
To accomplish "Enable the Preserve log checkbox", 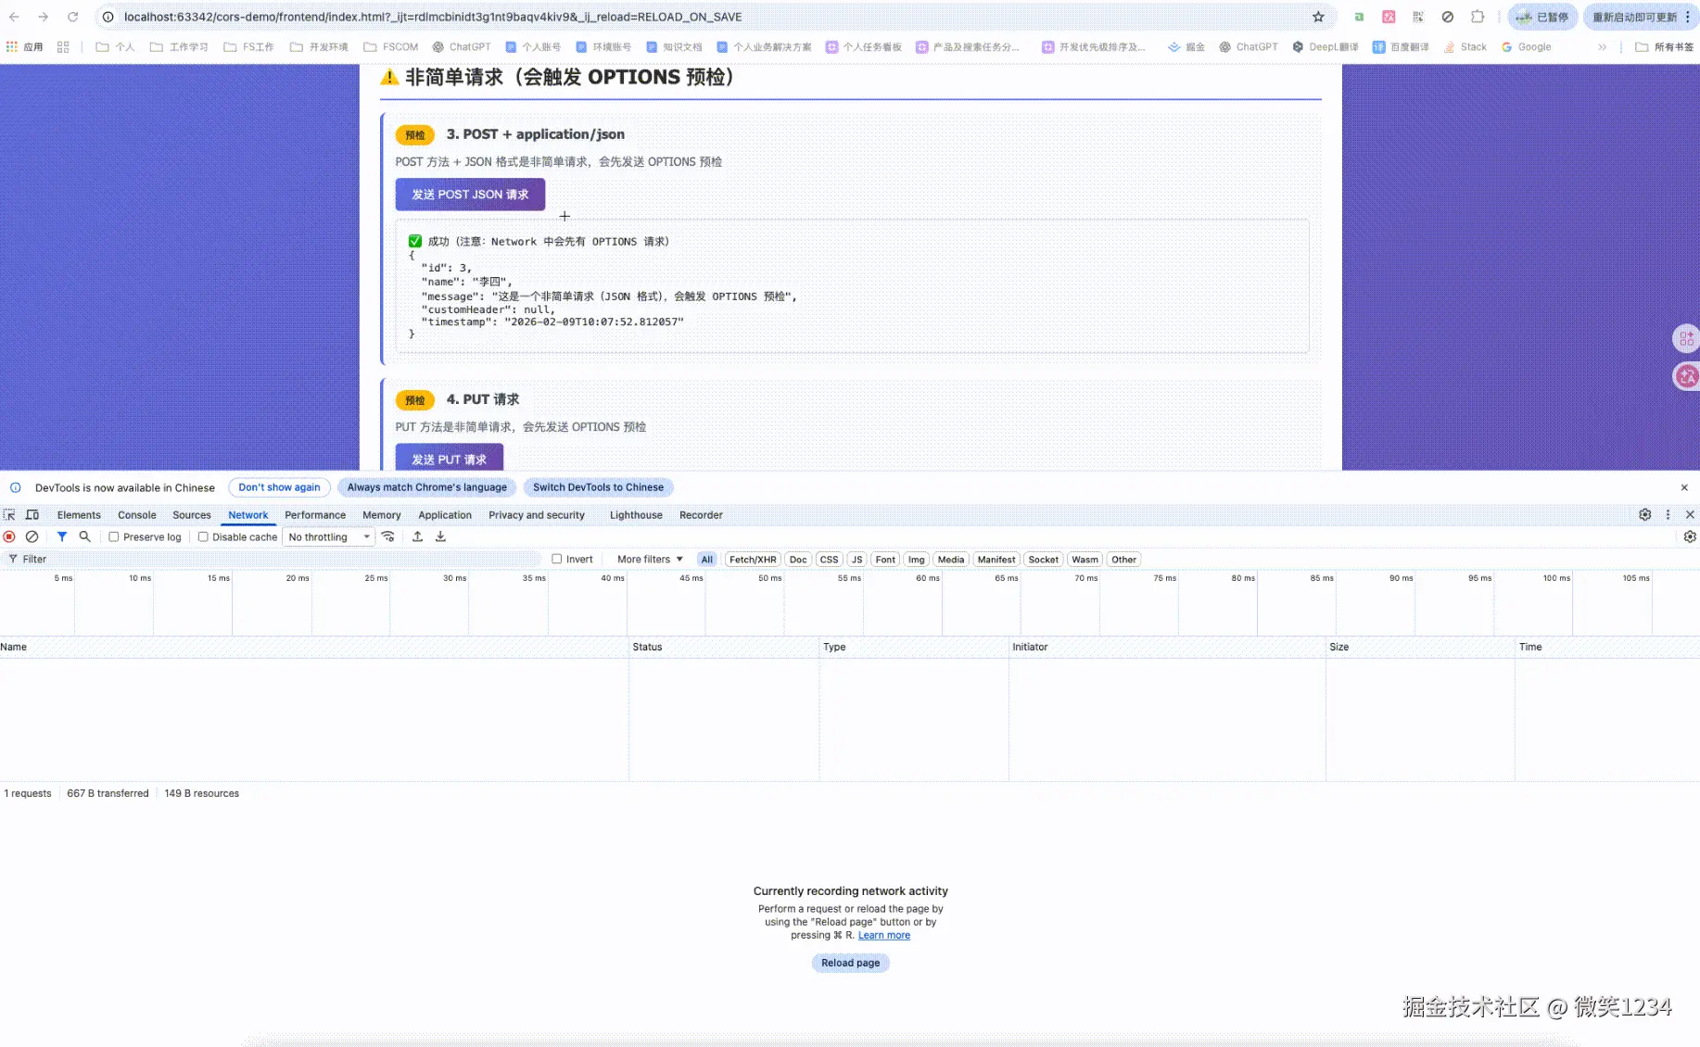I will tap(114, 536).
